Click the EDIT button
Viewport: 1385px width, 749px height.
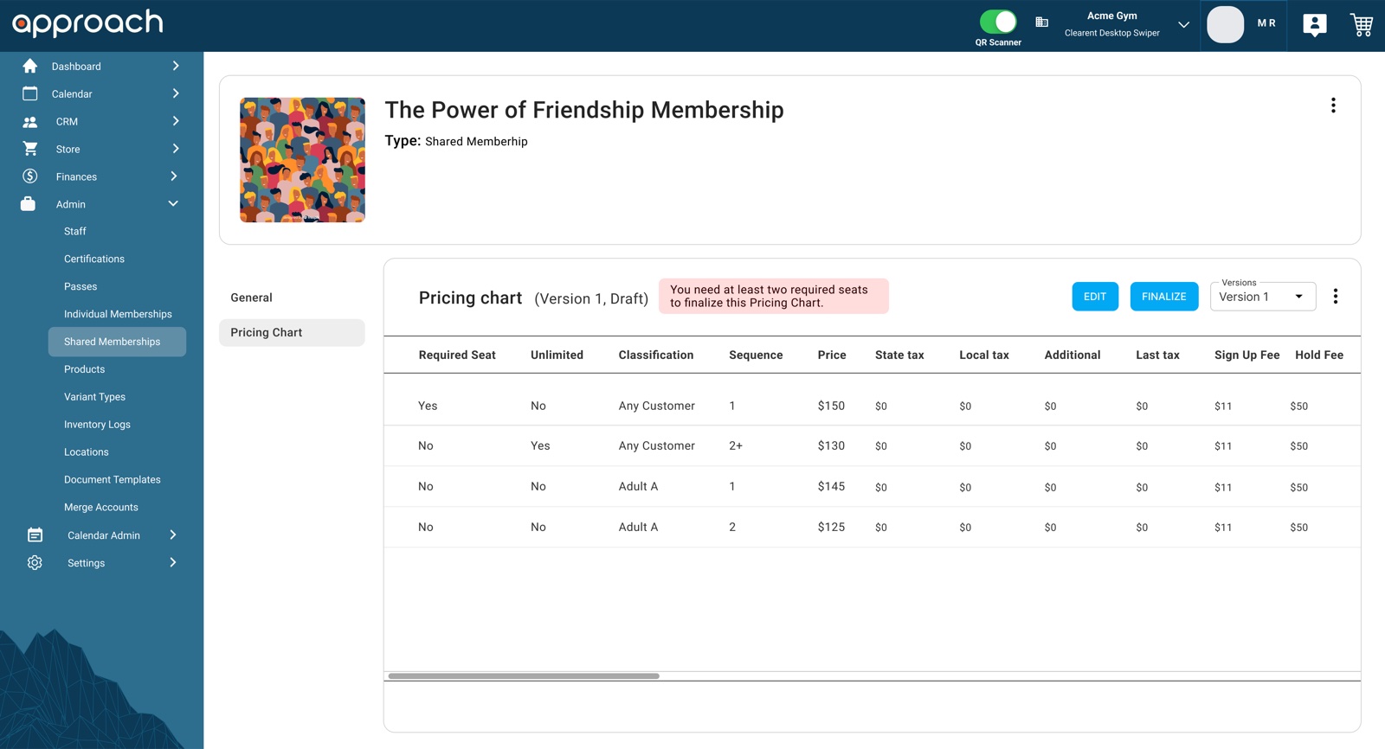tap(1095, 297)
